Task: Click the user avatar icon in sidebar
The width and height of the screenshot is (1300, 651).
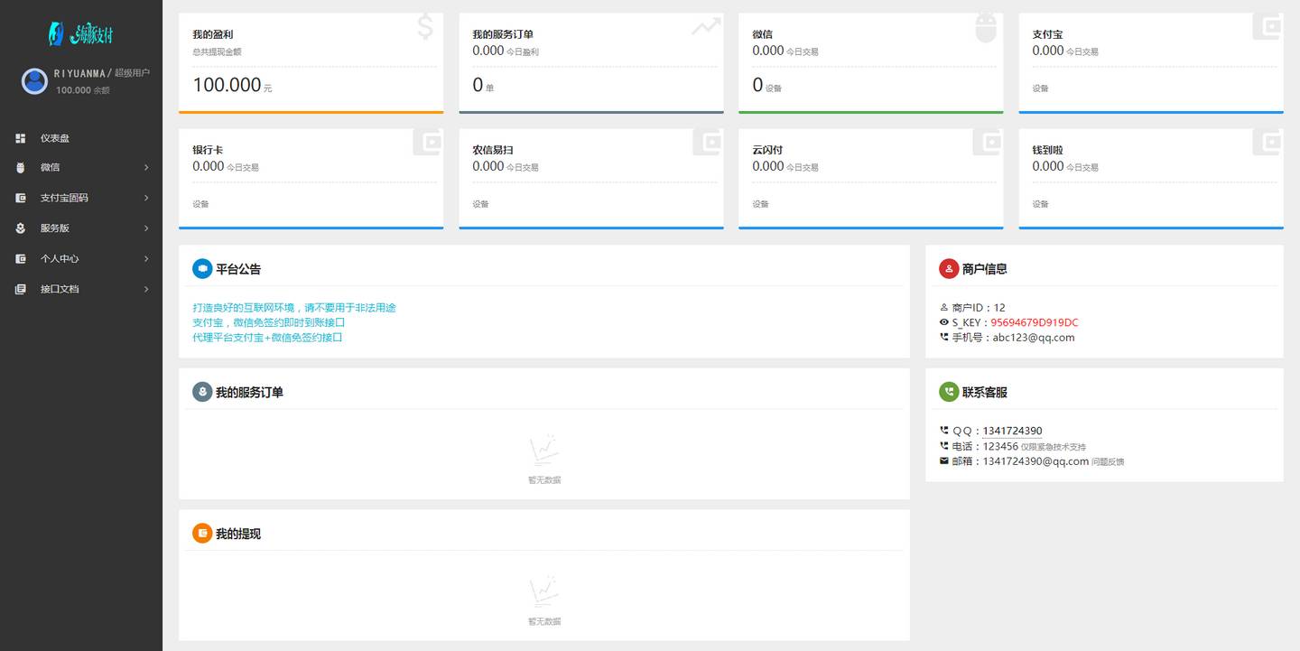Action: pos(34,81)
